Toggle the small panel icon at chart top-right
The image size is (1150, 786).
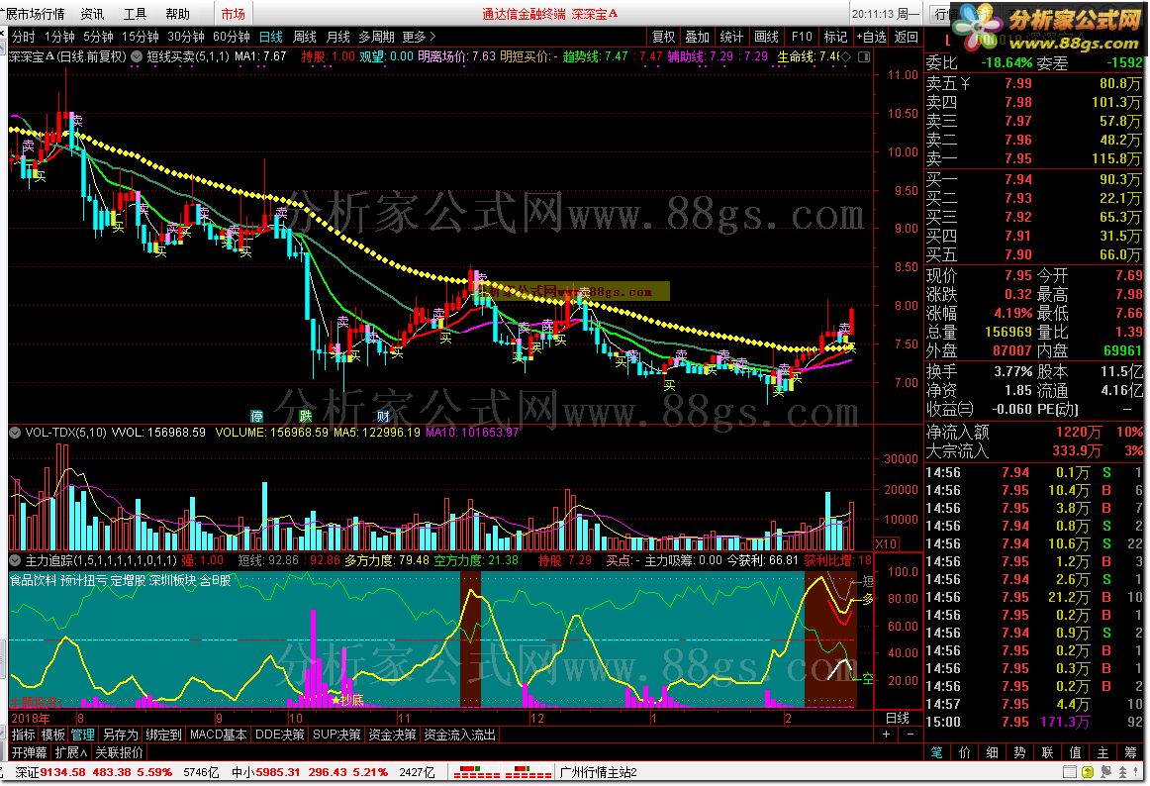coord(864,56)
